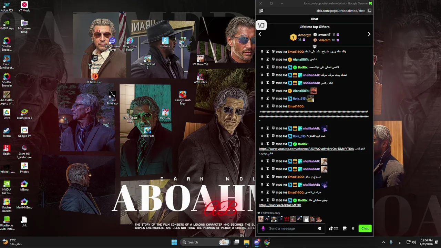Viewport: 441px width, 248px height.
Task: Collapse the top gifters panel handle
Action: tap(314, 46)
